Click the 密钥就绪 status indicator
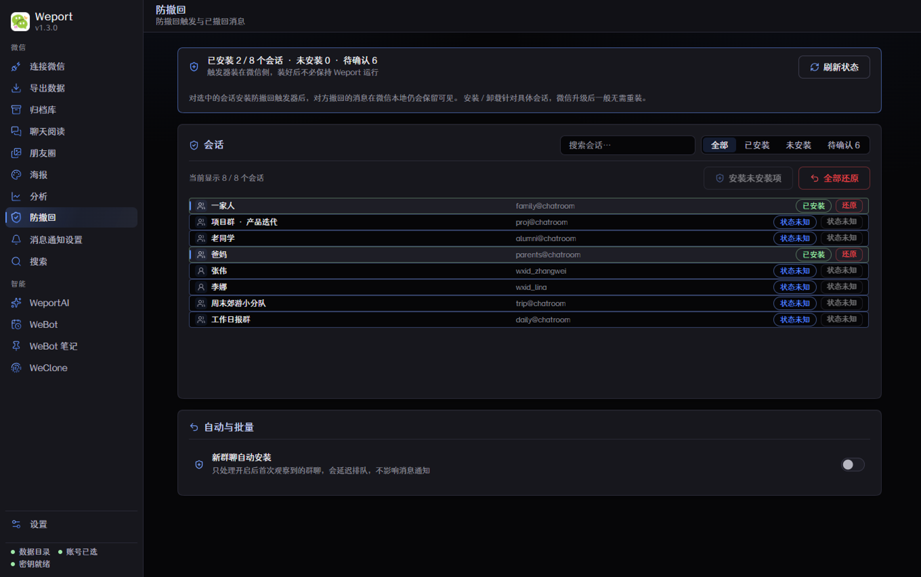 pyautogui.click(x=30, y=564)
